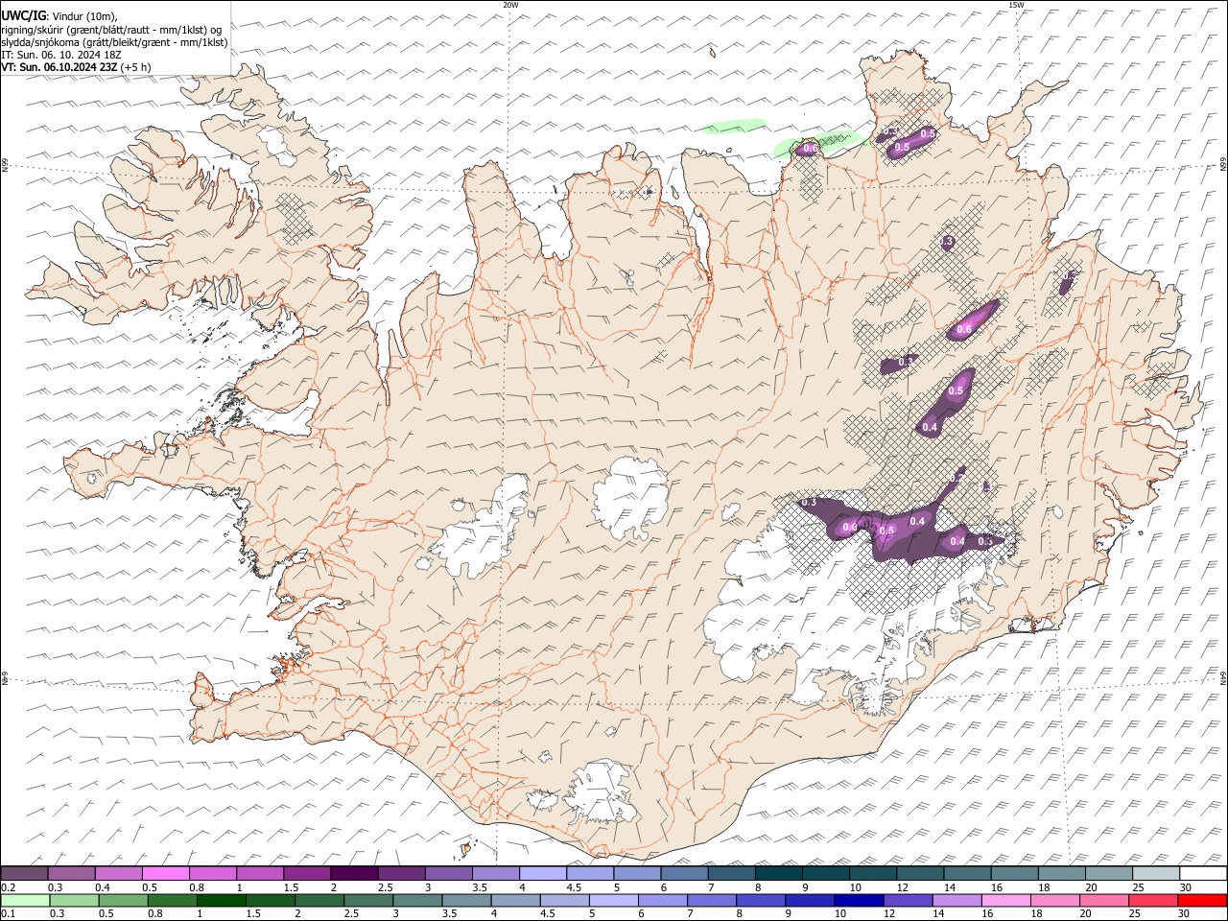Click the 'VT: Sun. 06.10.2024 23Z' valid time
This screenshot has height=921, width=1228.
(59, 68)
